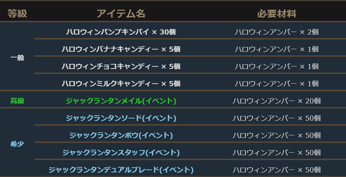
Task: Select the green 高級 grade label
Action: (x=17, y=101)
